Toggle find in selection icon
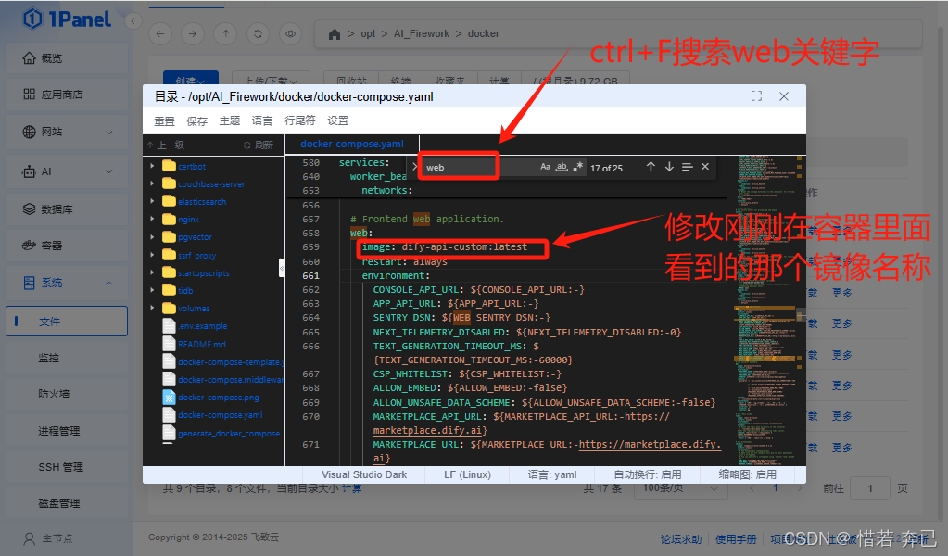The image size is (948, 556). 687,167
